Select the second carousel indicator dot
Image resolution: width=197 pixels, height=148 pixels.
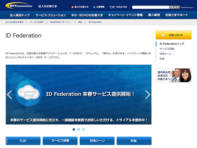78,129
